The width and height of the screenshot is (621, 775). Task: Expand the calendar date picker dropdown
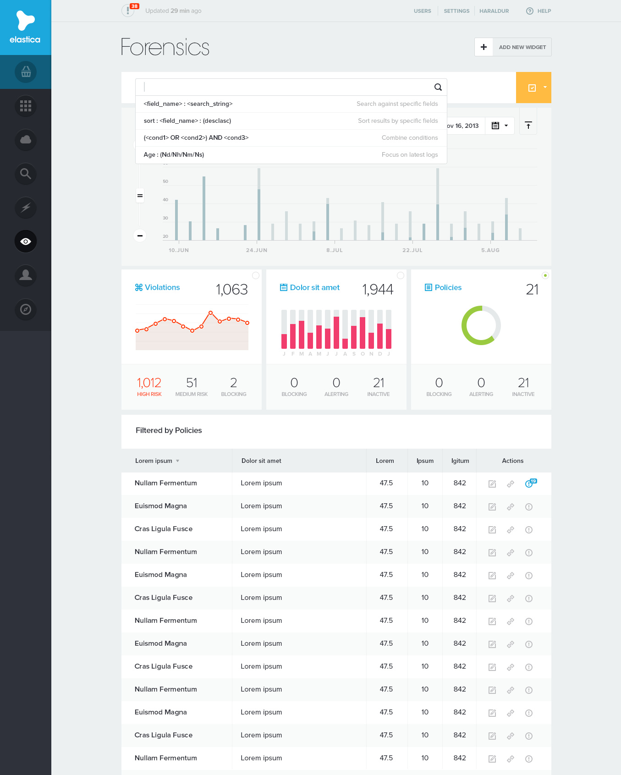point(500,126)
